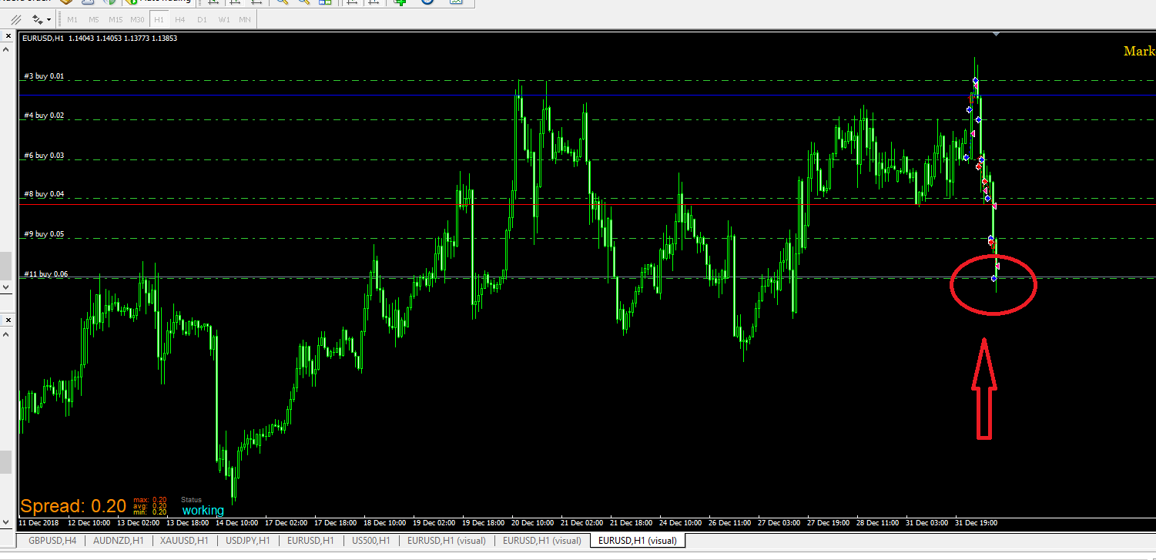Switch to the USDJPY,H1 tab
This screenshot has height=560, width=1156.
[x=248, y=541]
